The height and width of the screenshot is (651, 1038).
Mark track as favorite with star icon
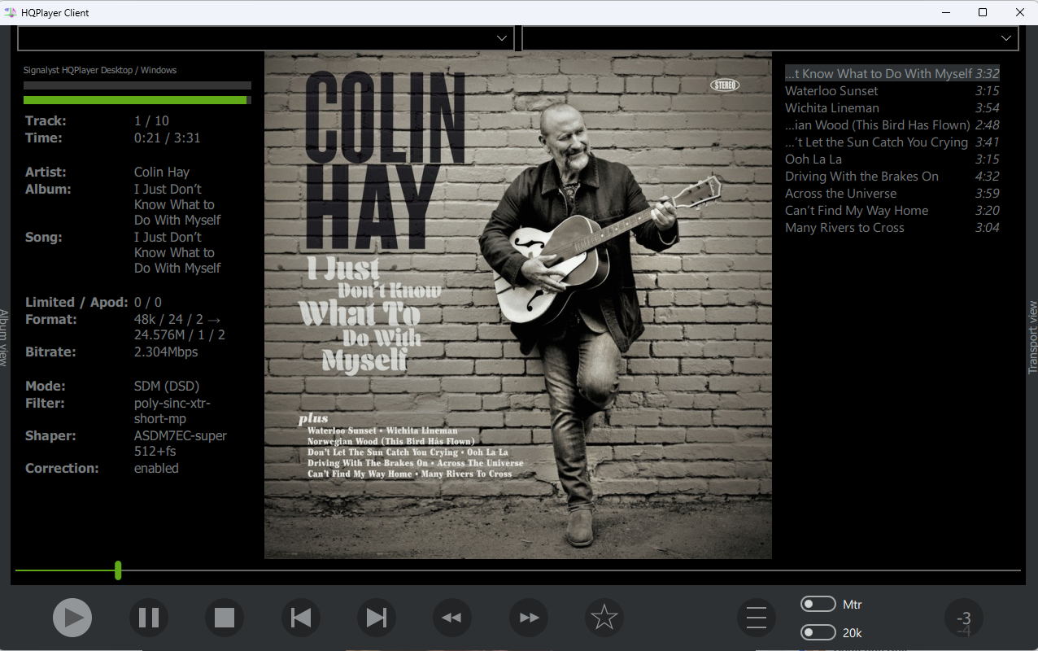(x=604, y=618)
